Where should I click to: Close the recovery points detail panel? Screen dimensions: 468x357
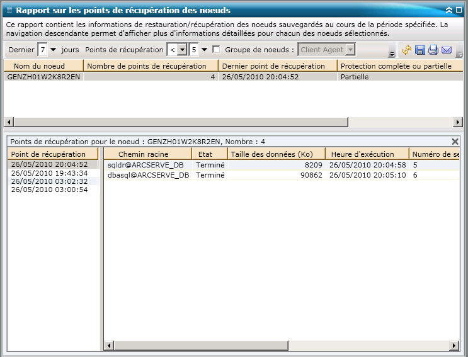(x=455, y=142)
